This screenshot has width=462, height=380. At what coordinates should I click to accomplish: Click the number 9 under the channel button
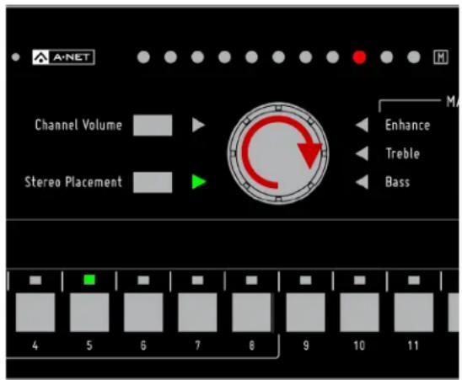[x=306, y=345]
